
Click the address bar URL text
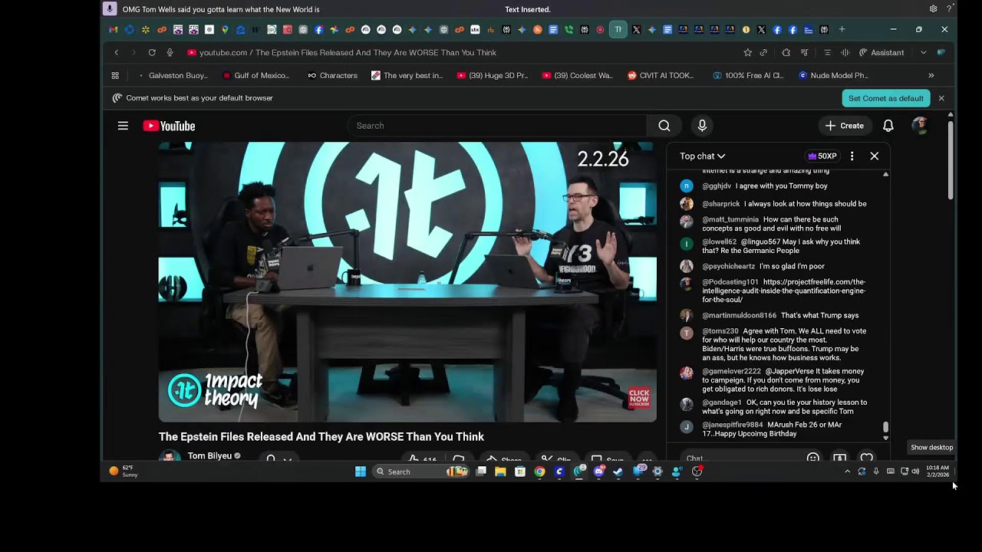click(348, 52)
